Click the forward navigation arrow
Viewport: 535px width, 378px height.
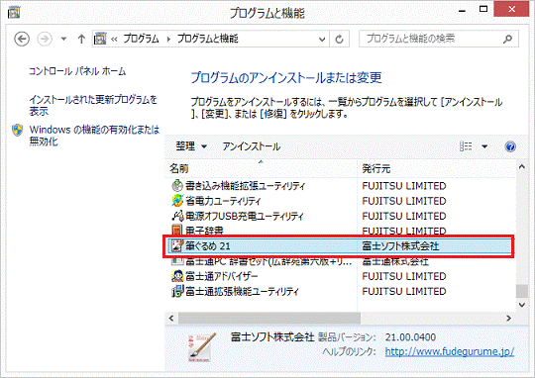point(45,39)
